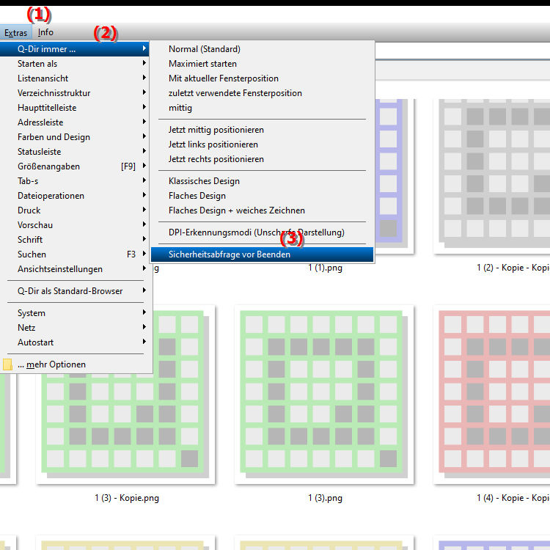Image resolution: width=550 pixels, height=550 pixels.
Task: Open DPI-Erkennungsmodi entry
Action: pos(262,232)
